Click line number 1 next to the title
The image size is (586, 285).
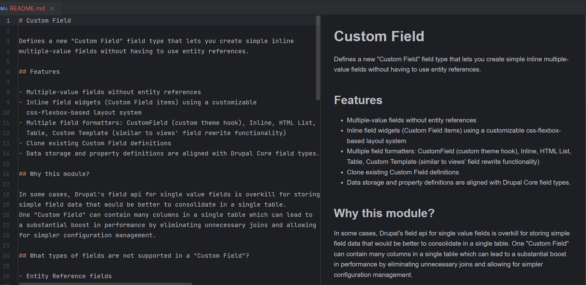pos(8,20)
